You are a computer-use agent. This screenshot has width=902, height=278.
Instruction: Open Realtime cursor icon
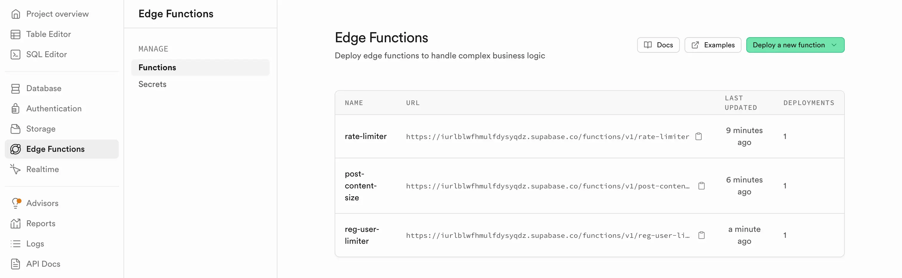16,169
